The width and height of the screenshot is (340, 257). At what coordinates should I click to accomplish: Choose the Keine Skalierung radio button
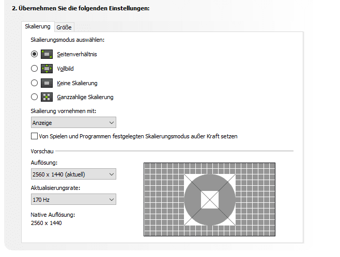pos(34,83)
